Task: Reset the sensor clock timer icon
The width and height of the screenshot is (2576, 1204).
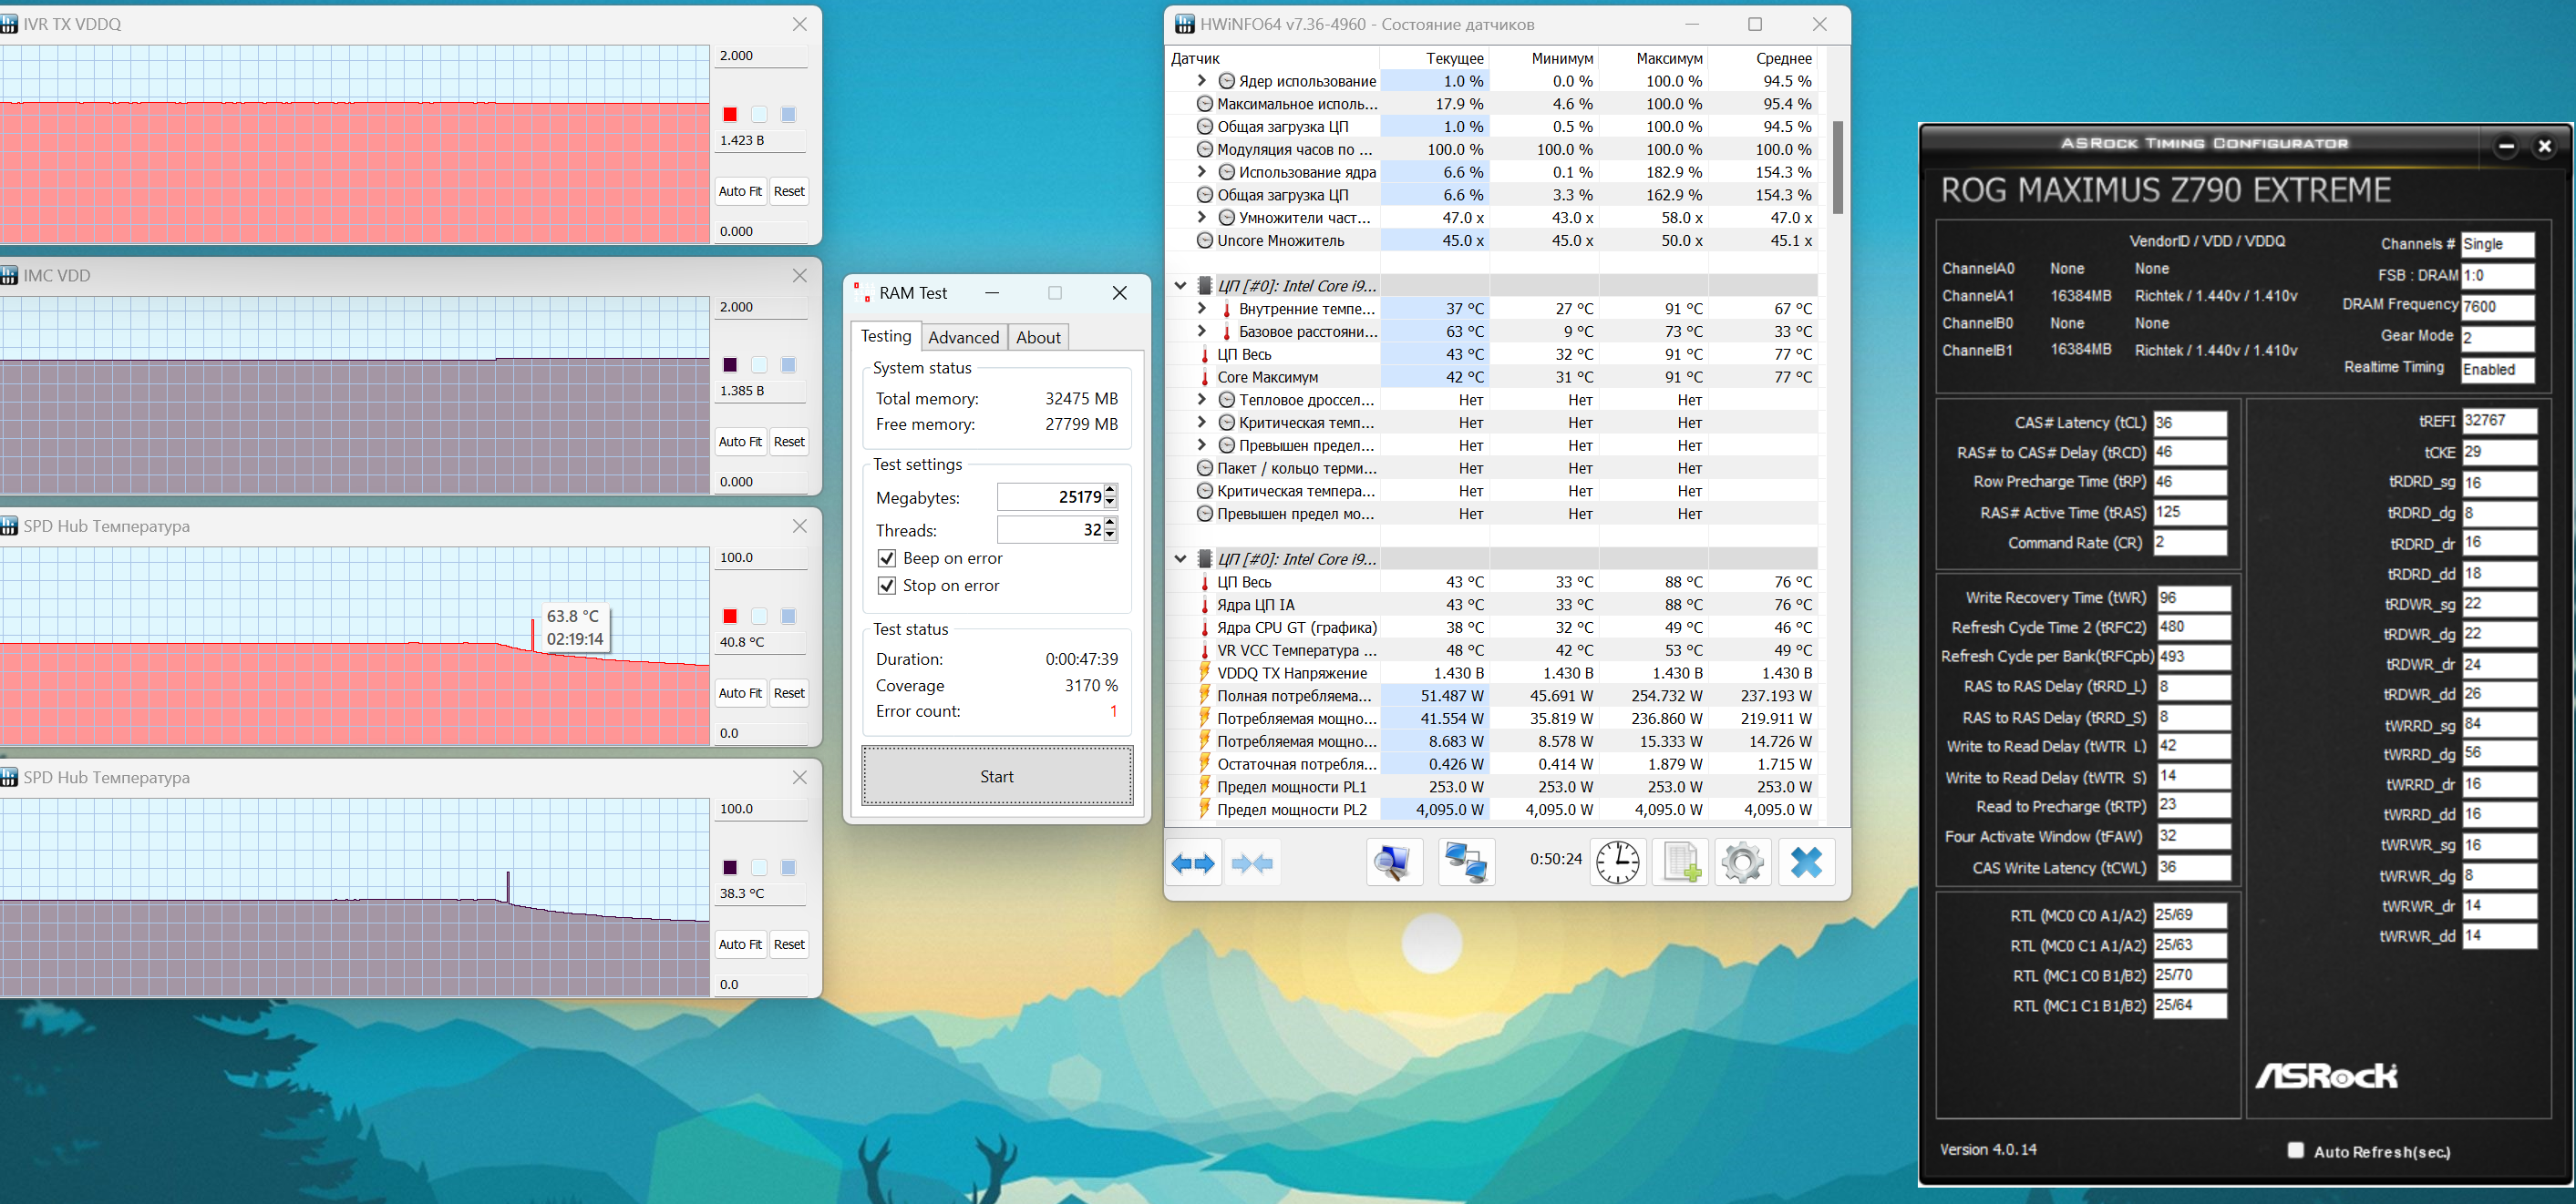Action: (x=1617, y=863)
